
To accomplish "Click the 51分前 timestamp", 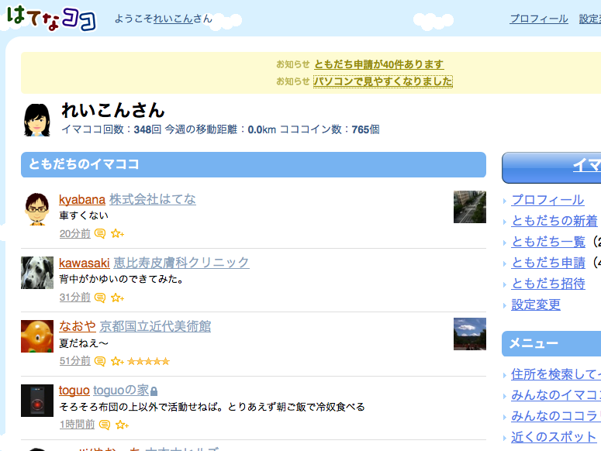I will 75,361.
